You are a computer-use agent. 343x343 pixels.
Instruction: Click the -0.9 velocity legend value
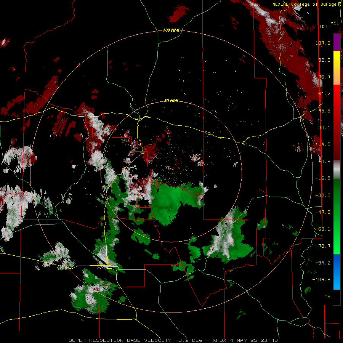324,162
